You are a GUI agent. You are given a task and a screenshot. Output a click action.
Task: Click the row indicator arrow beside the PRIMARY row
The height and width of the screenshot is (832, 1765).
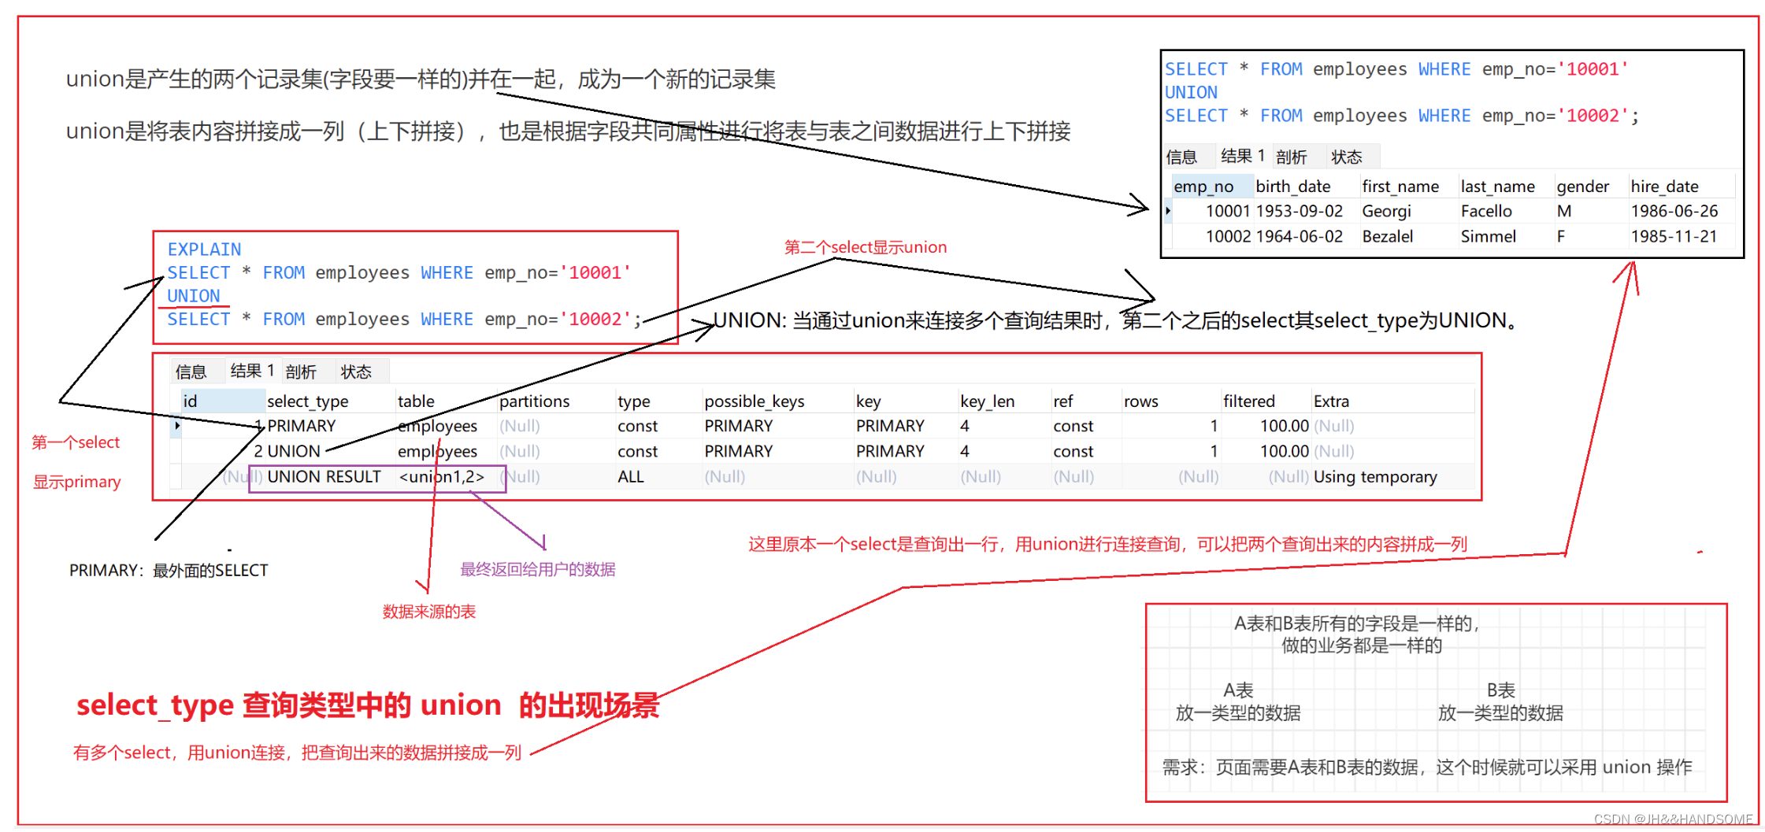177,426
